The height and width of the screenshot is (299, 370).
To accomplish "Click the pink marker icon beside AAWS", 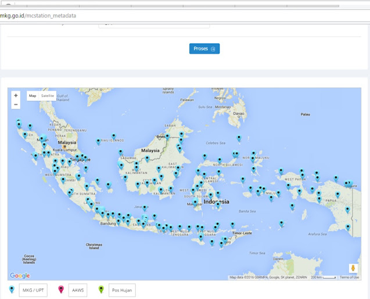I will coord(61,289).
